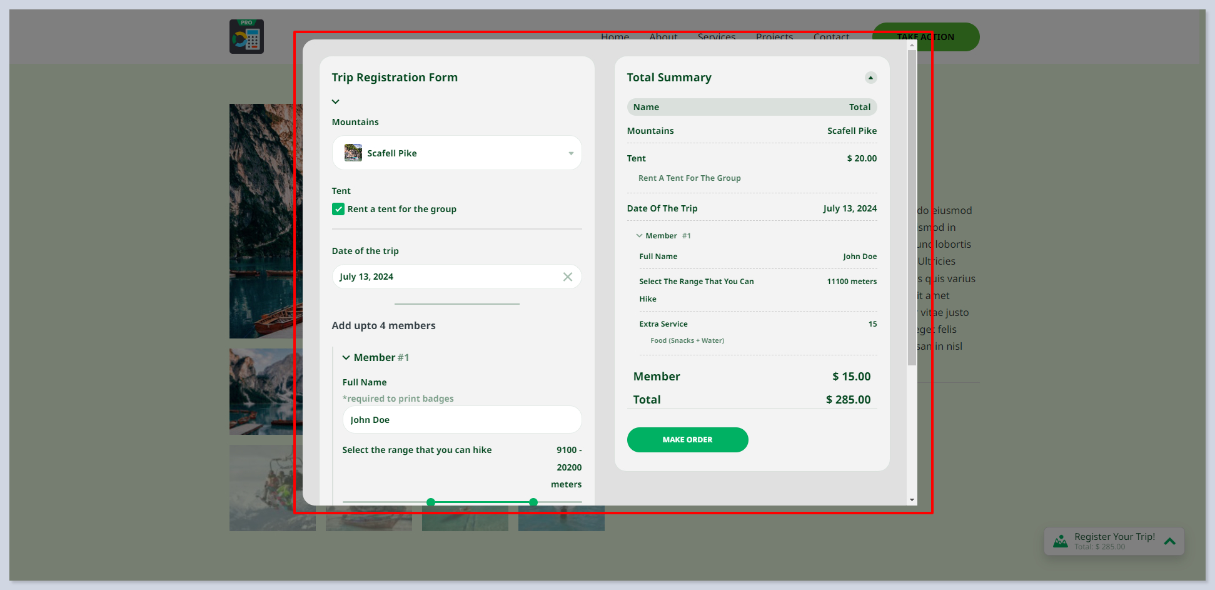Click the PRO calculator logo icon
Viewport: 1215px width, 590px height.
pos(246,37)
